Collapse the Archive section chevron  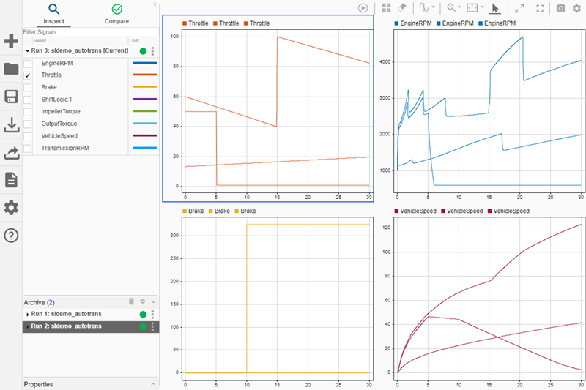pos(153,301)
